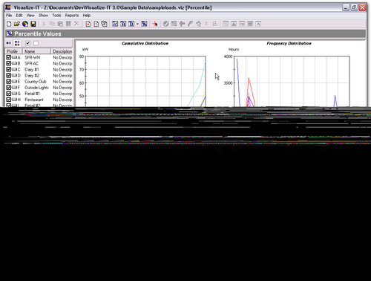Screen dimensions: 371x281
Task: Uncheck profile A SFR-WH
Action: pyautogui.click(x=9, y=57)
